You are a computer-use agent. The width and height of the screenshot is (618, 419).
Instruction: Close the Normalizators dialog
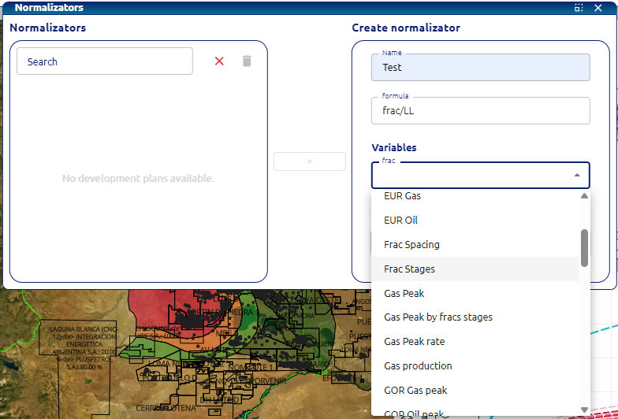598,7
